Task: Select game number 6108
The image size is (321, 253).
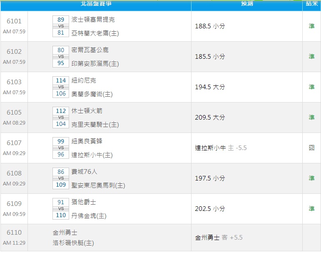Action: point(14,173)
